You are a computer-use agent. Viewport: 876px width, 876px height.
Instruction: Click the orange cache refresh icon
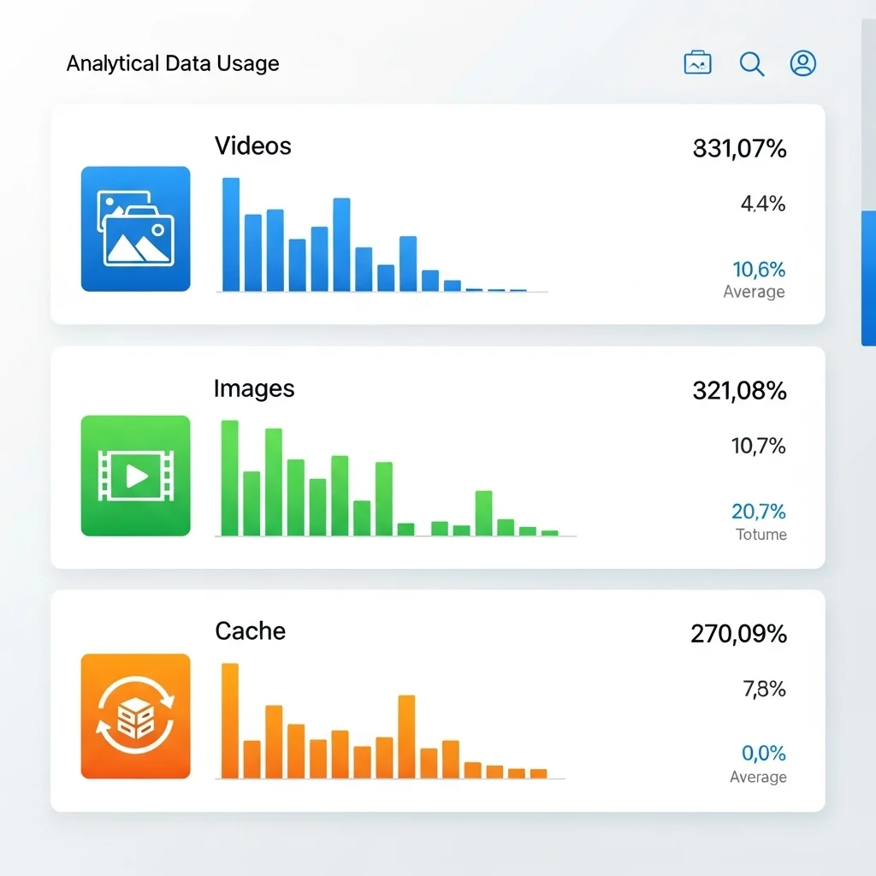click(x=135, y=716)
